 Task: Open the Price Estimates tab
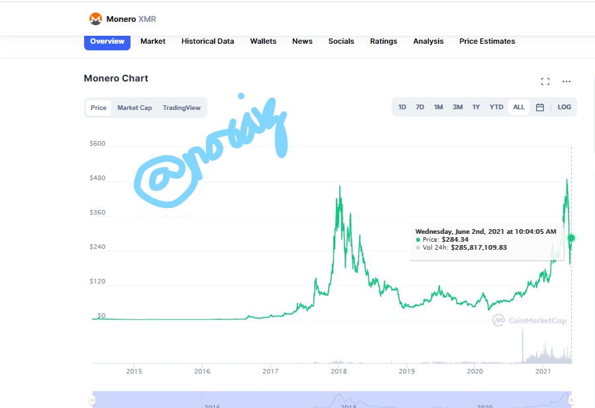click(487, 41)
